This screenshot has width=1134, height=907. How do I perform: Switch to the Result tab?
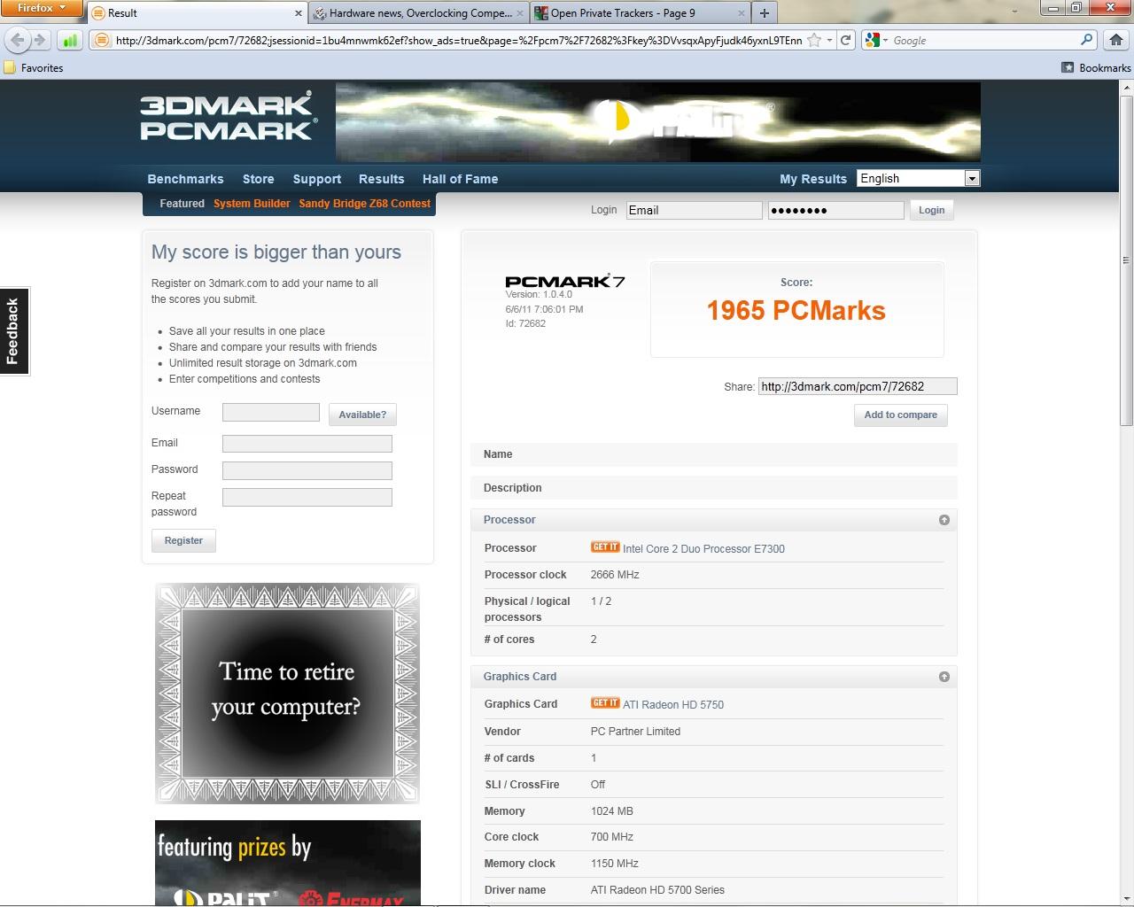pos(198,13)
